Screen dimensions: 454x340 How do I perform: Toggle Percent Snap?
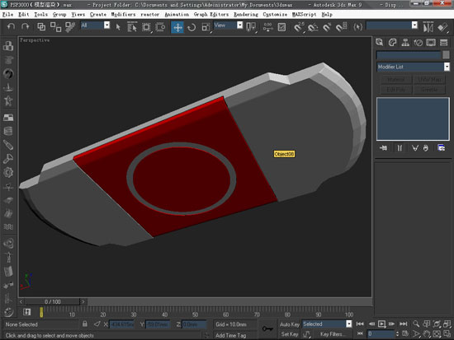pyautogui.click(x=327, y=27)
